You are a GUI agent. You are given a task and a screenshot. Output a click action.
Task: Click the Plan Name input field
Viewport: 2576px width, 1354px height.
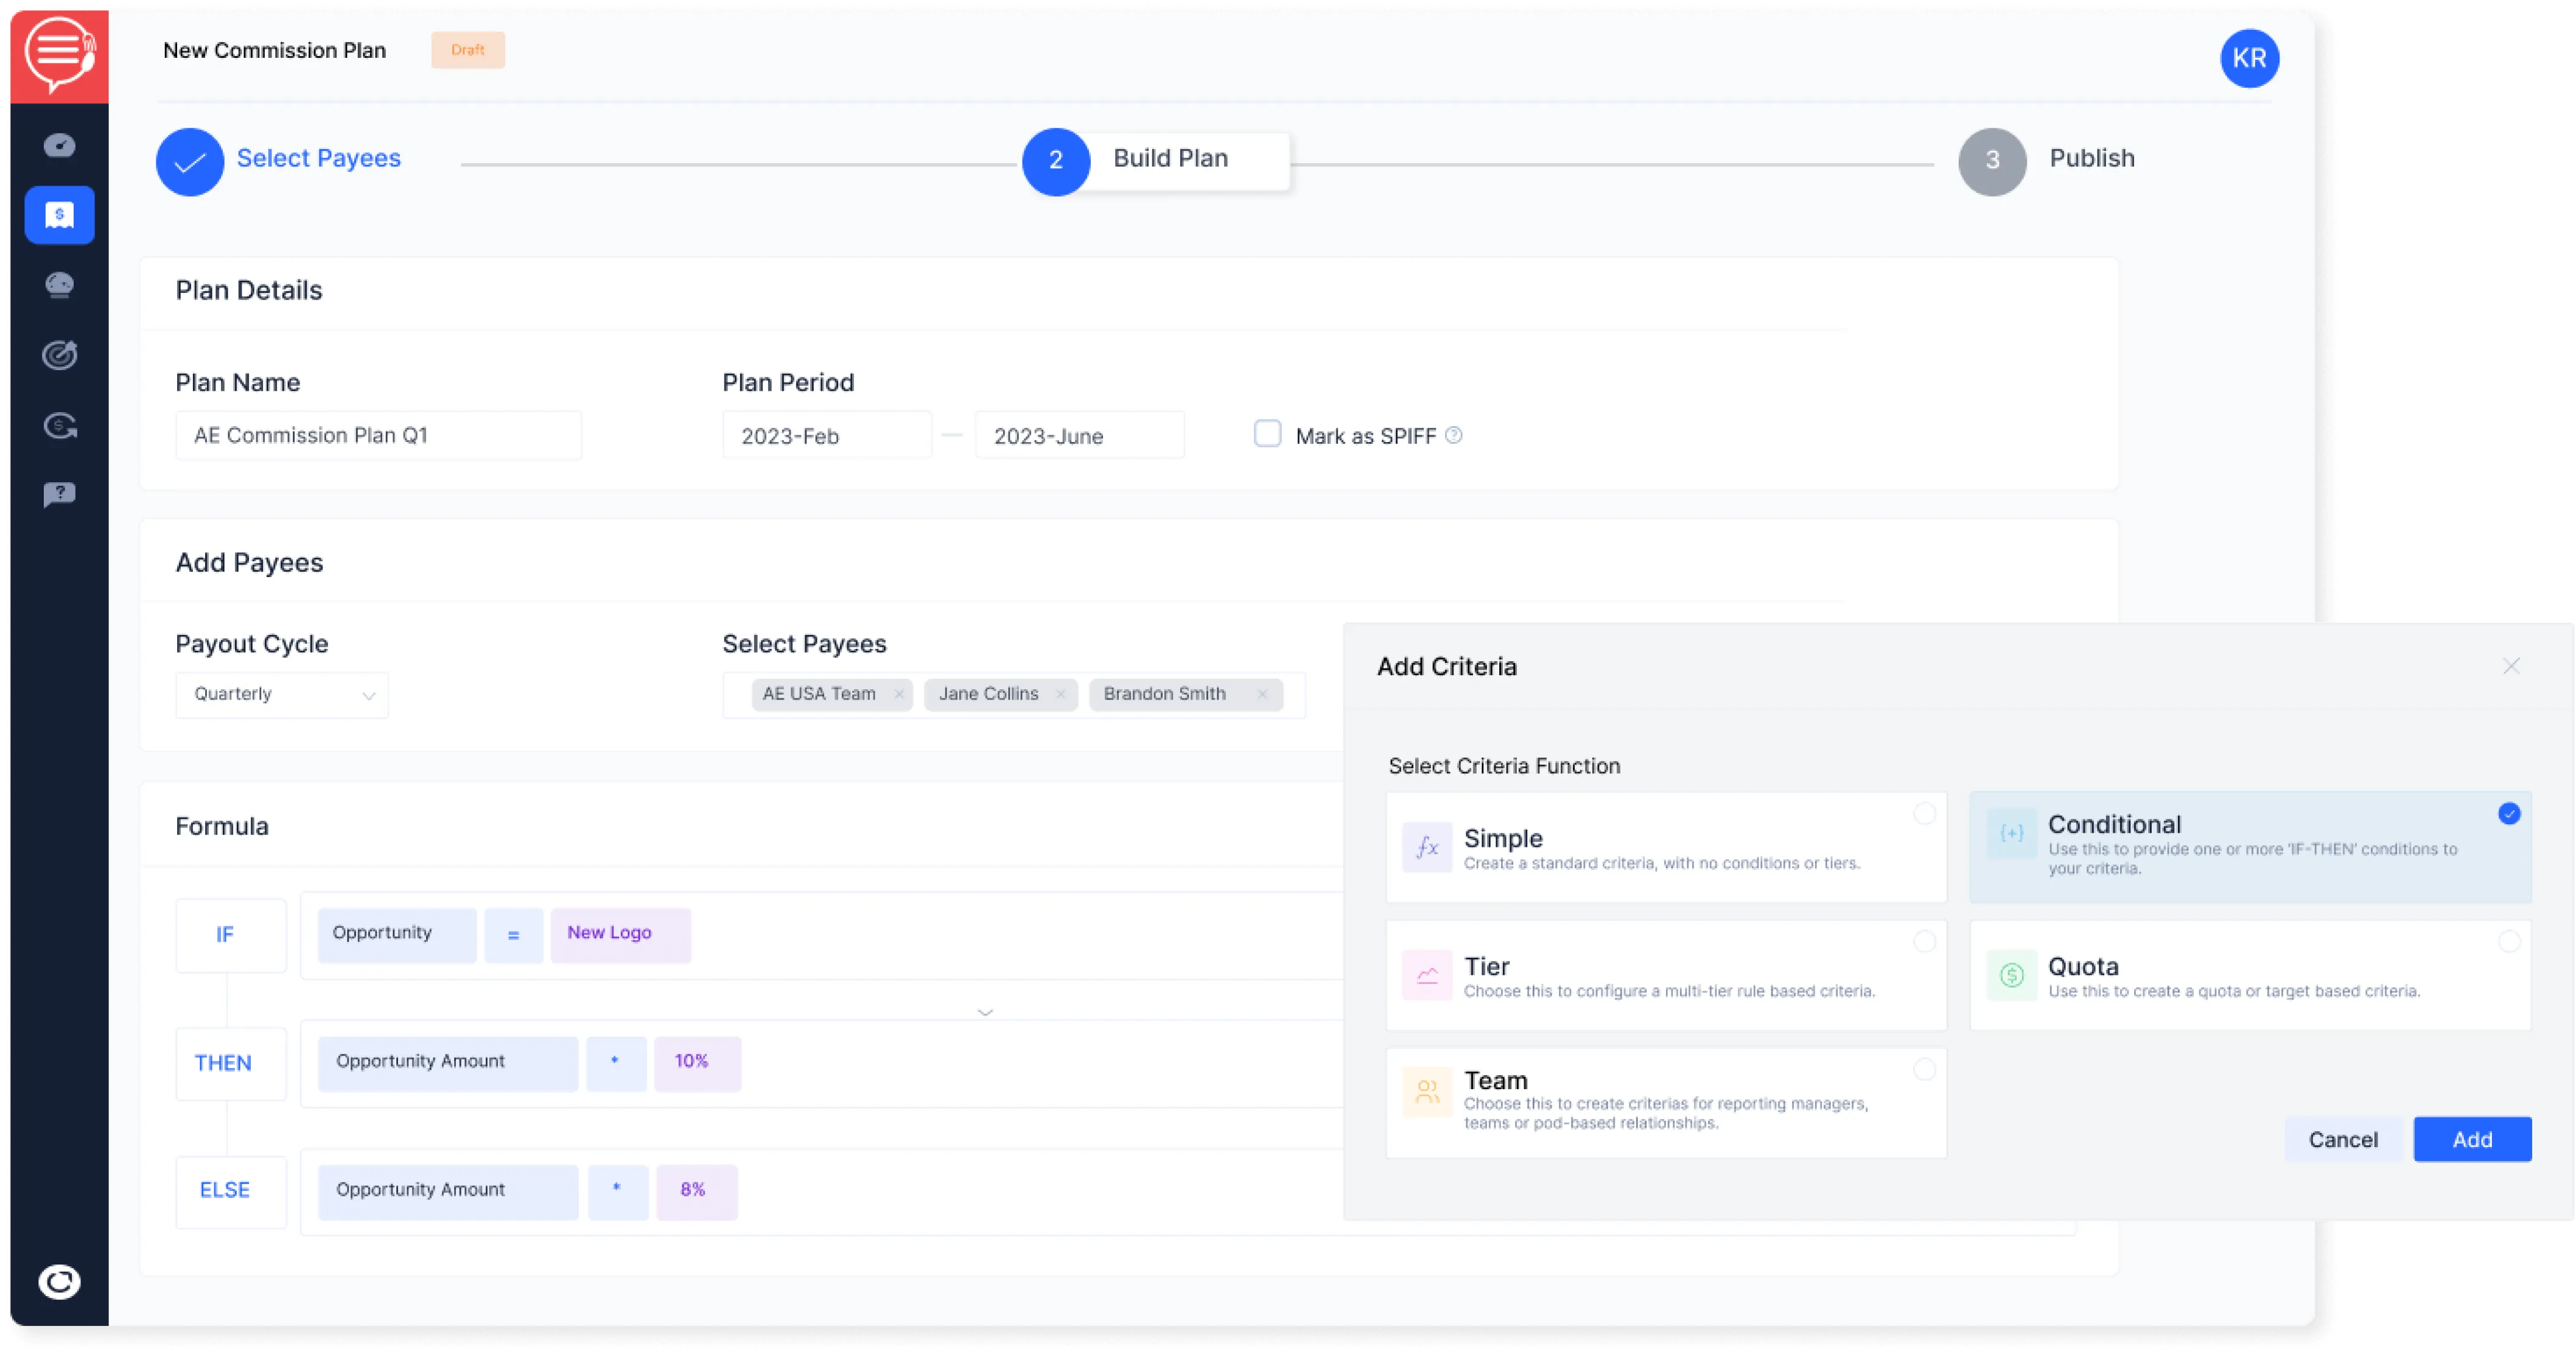pos(378,436)
